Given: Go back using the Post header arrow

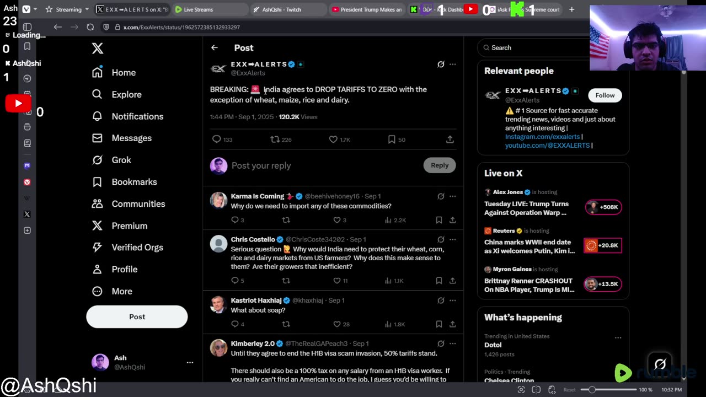Looking at the screenshot, I should 215,48.
